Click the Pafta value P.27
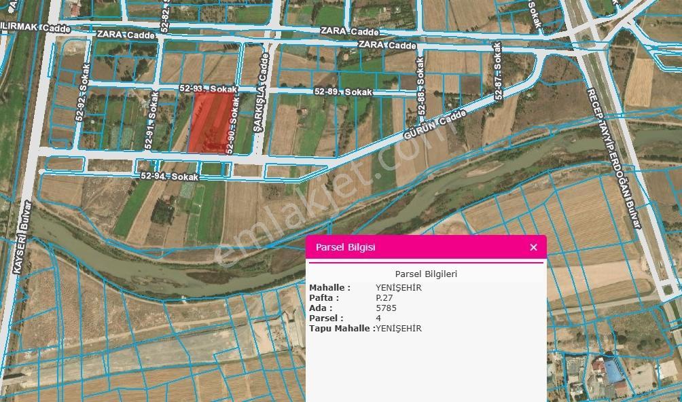Viewport: 682px width, 402px height. coord(384,297)
